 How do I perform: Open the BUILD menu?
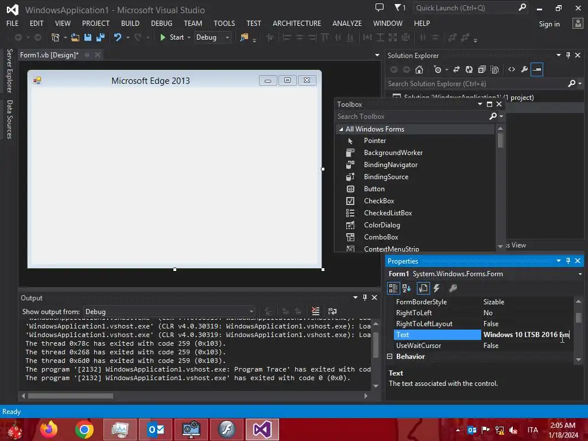click(130, 23)
